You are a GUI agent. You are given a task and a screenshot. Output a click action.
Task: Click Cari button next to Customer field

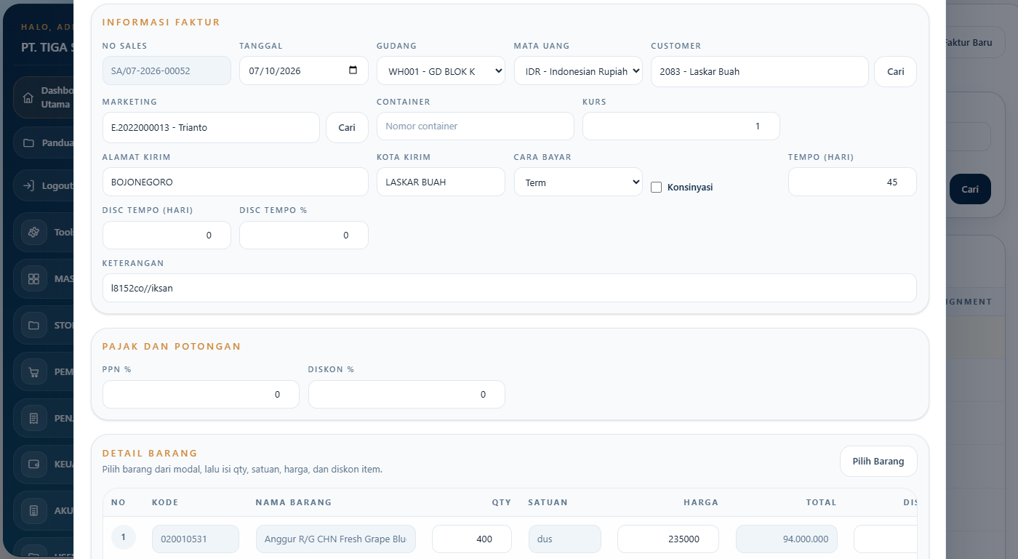pos(895,71)
